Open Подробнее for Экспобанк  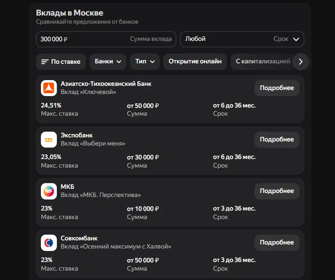click(277, 139)
